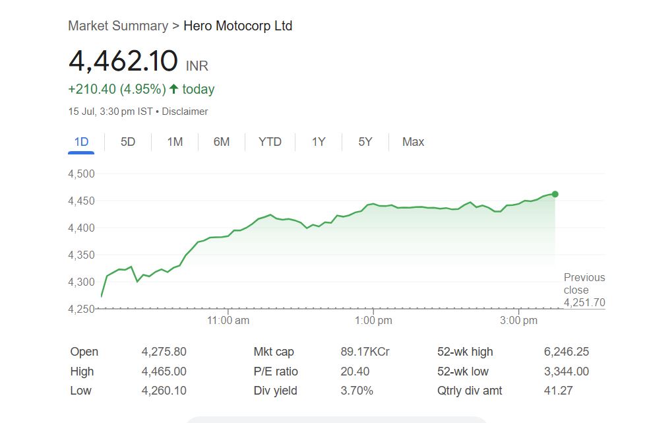Click the 1:00 pm axis label
Image resolution: width=647 pixels, height=423 pixels.
tap(373, 321)
